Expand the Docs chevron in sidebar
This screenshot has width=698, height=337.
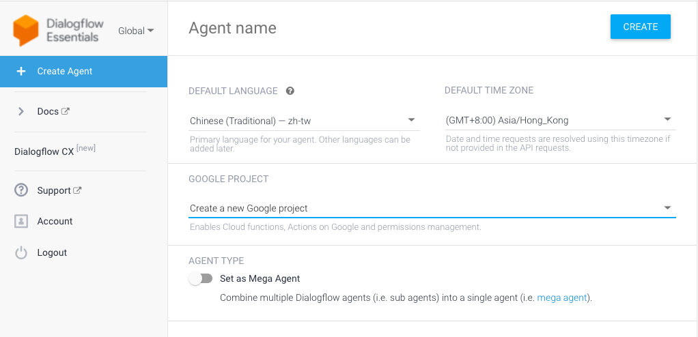click(x=21, y=112)
